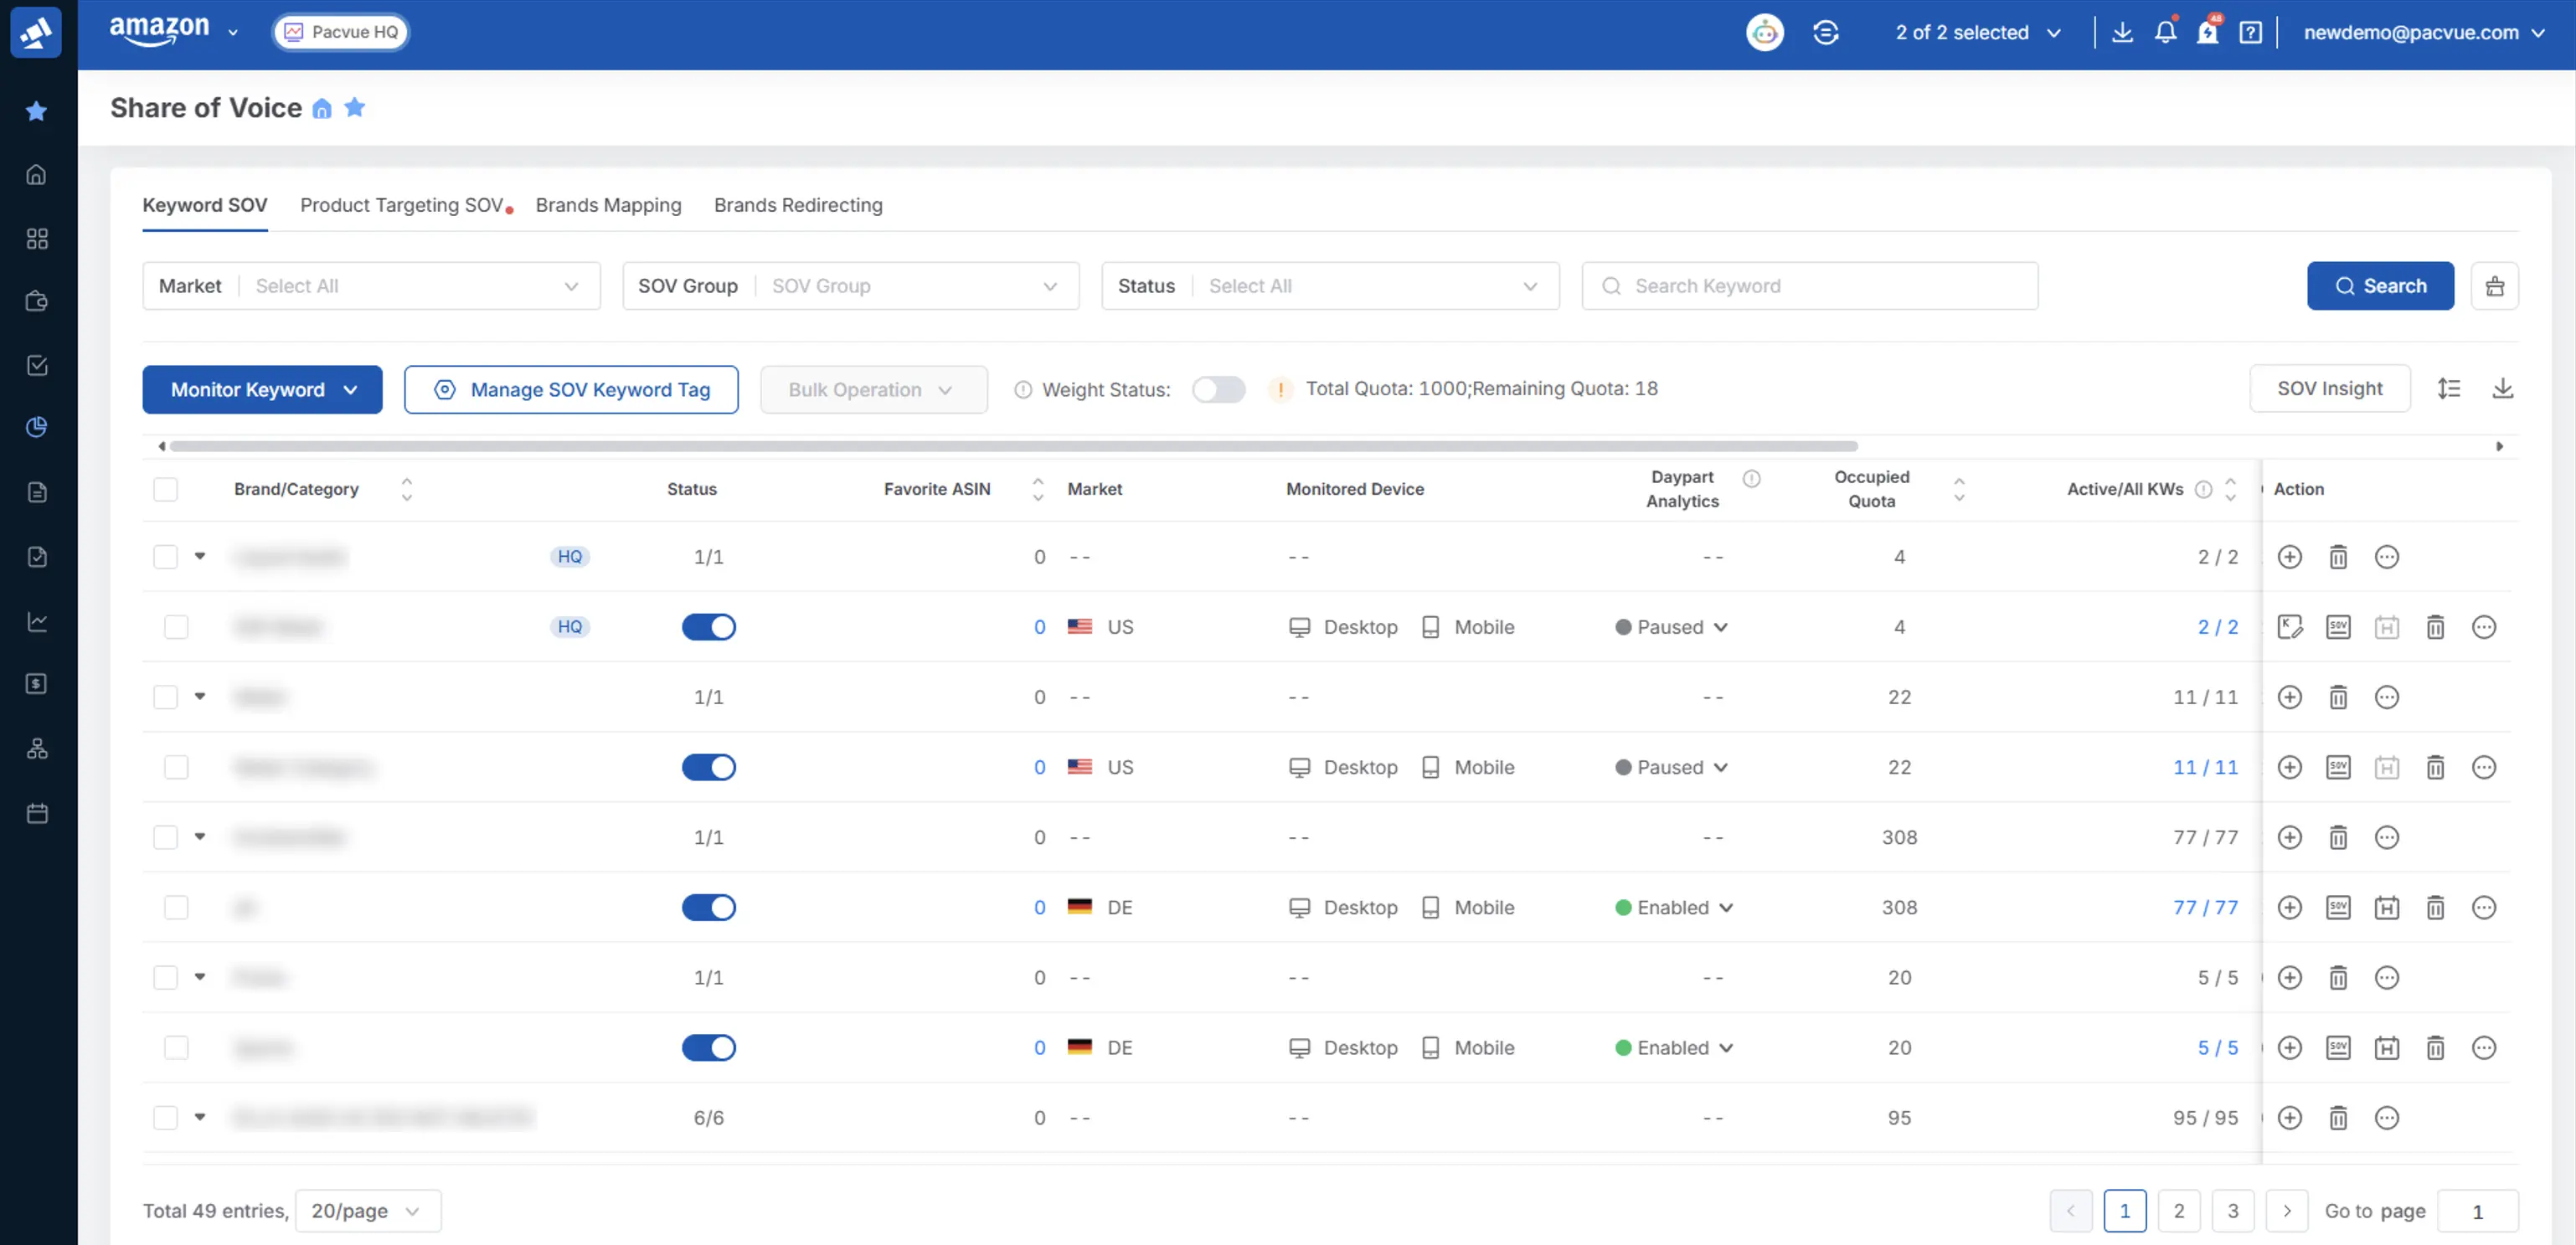The width and height of the screenshot is (2576, 1245).
Task: Toggle the Weight Status switch
Action: coord(1218,390)
